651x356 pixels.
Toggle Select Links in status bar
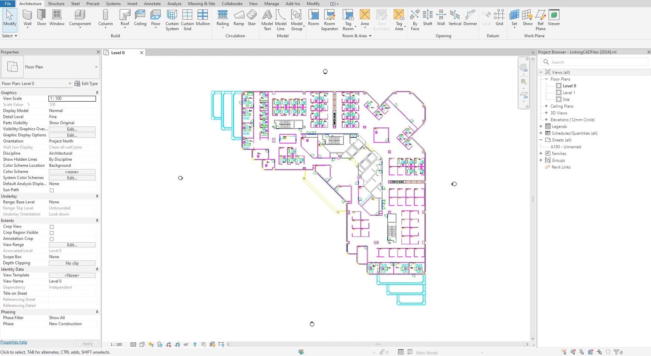[x=564, y=352]
